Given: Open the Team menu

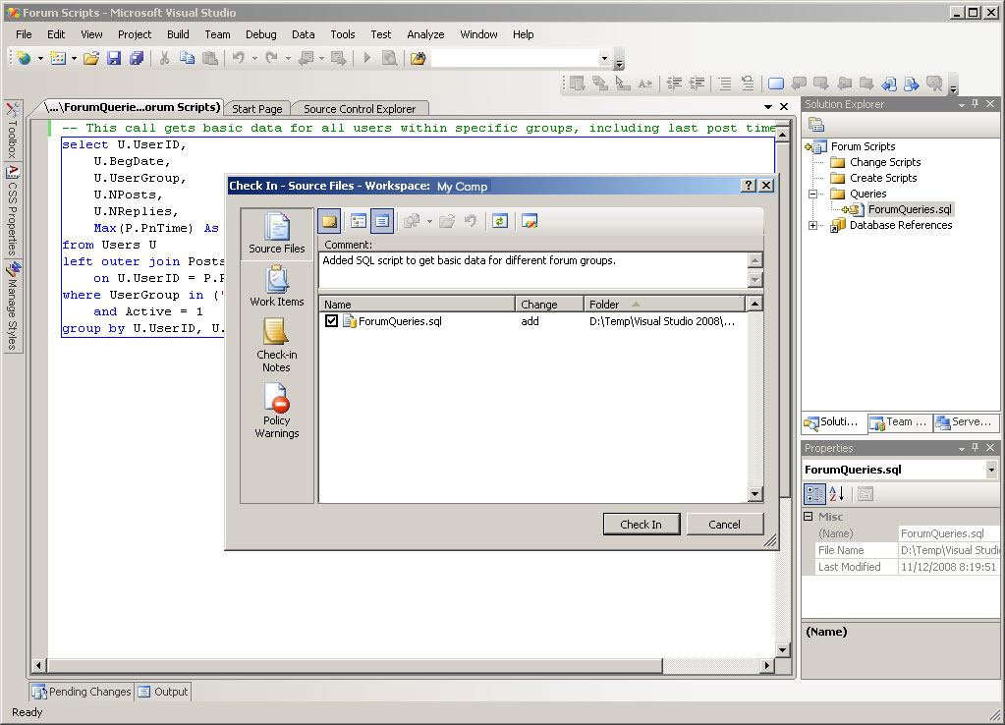Looking at the screenshot, I should pos(217,34).
